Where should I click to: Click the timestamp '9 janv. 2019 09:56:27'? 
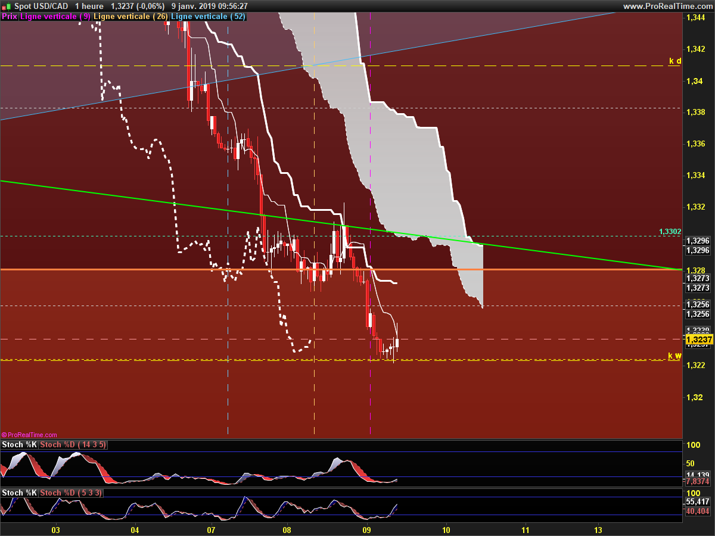210,6
